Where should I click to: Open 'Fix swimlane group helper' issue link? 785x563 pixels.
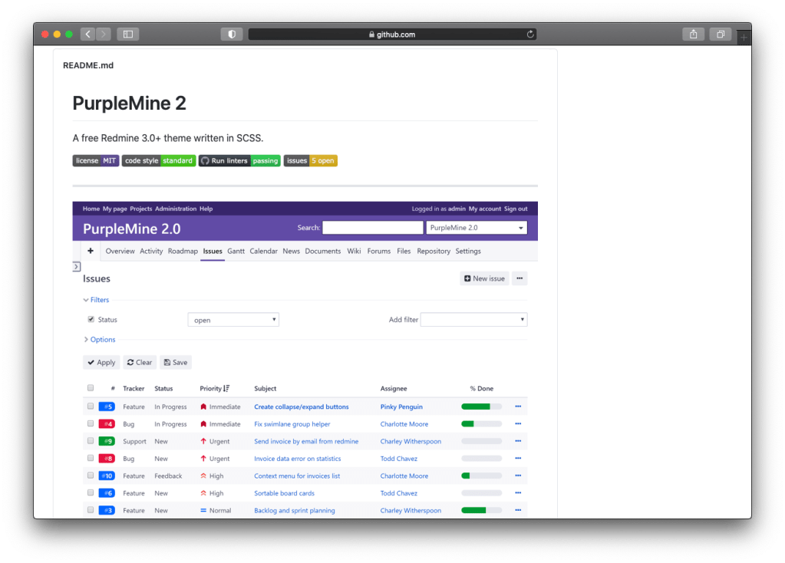click(x=292, y=424)
